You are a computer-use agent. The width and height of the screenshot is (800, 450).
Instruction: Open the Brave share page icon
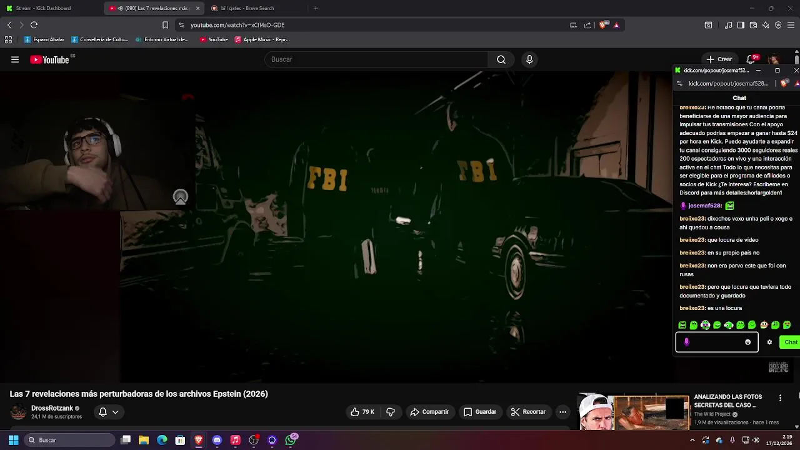pyautogui.click(x=587, y=25)
